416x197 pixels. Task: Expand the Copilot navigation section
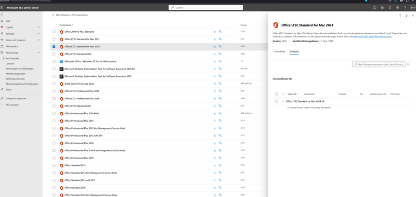click(x=38, y=28)
